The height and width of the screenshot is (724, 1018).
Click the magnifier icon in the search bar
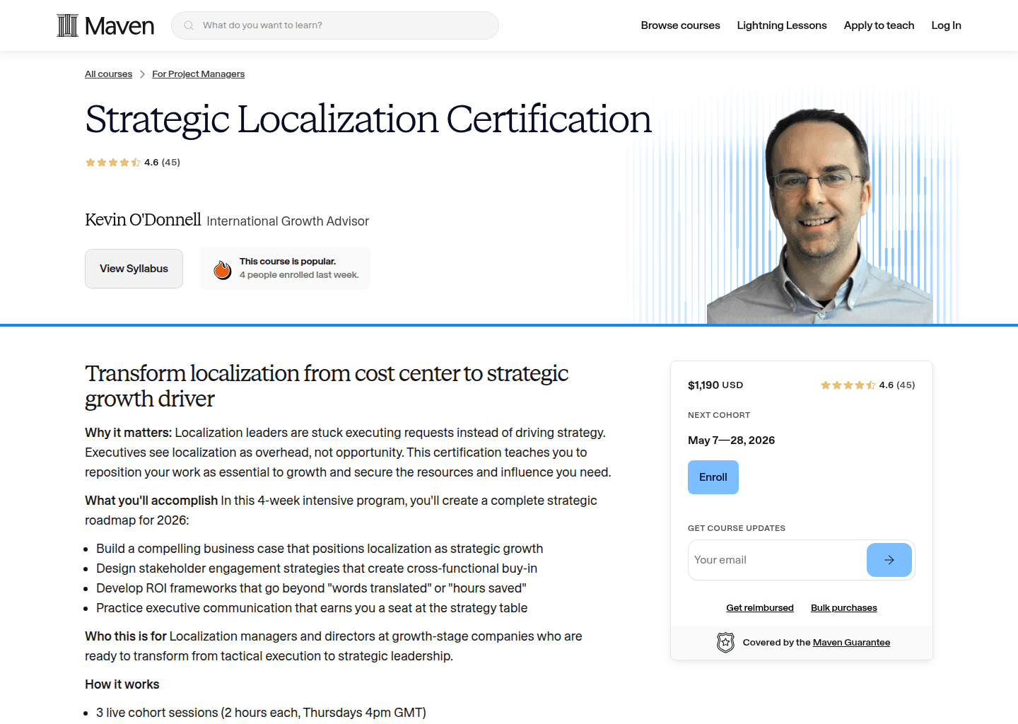188,25
